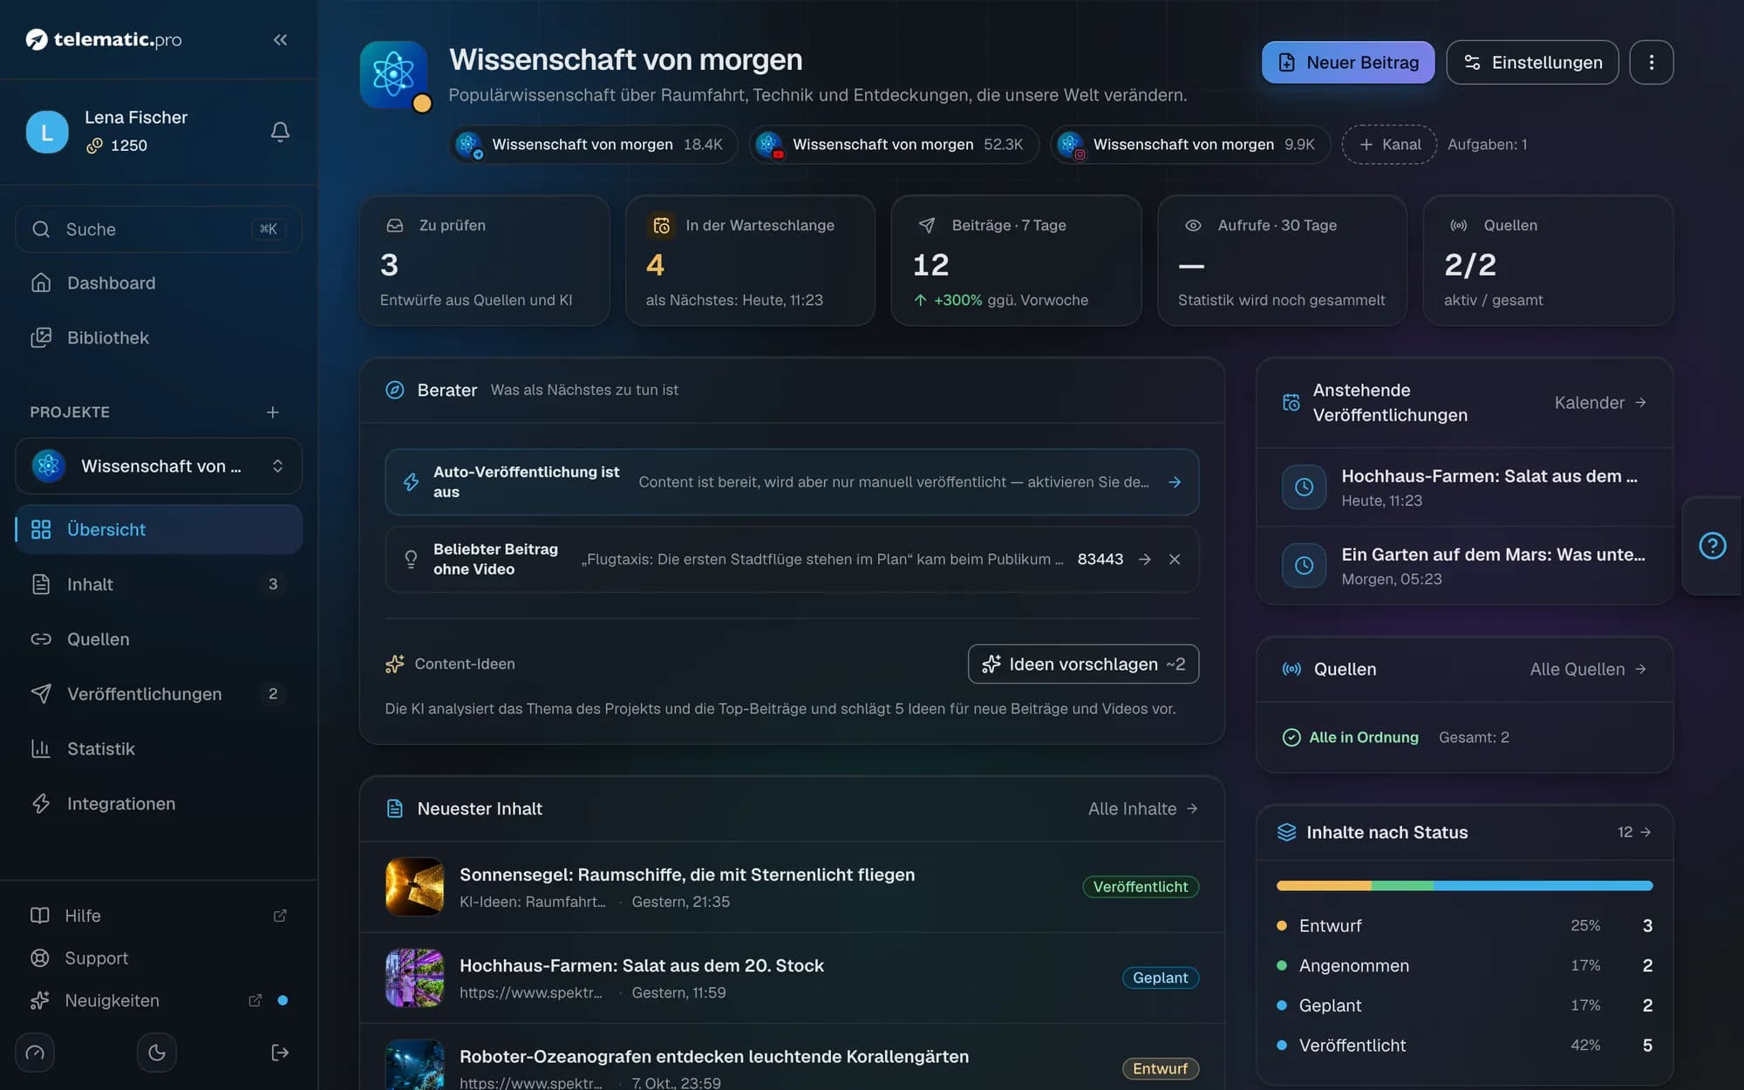This screenshot has height=1090, width=1744.
Task: Click the Anstehende Veröffentlichungen calendar icon
Action: pyautogui.click(x=1291, y=403)
